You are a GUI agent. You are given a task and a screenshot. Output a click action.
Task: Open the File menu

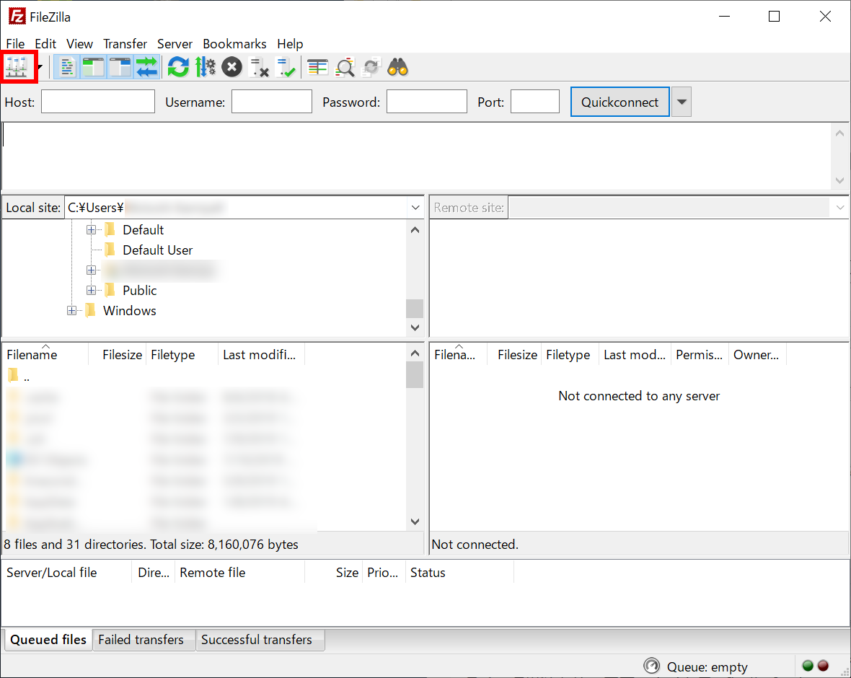(x=15, y=43)
